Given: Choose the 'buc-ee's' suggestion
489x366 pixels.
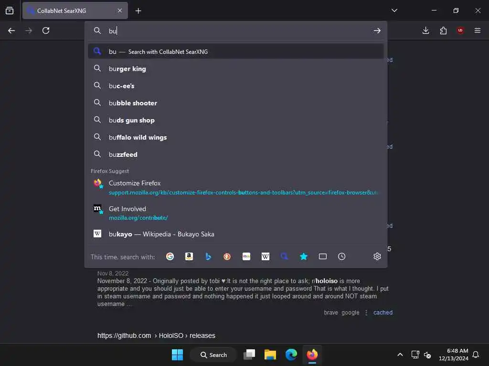Looking at the screenshot, I should pos(236,86).
